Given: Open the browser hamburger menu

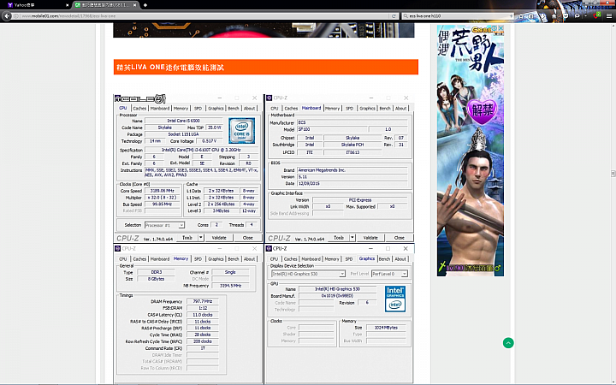Looking at the screenshot, I should 609,15.
